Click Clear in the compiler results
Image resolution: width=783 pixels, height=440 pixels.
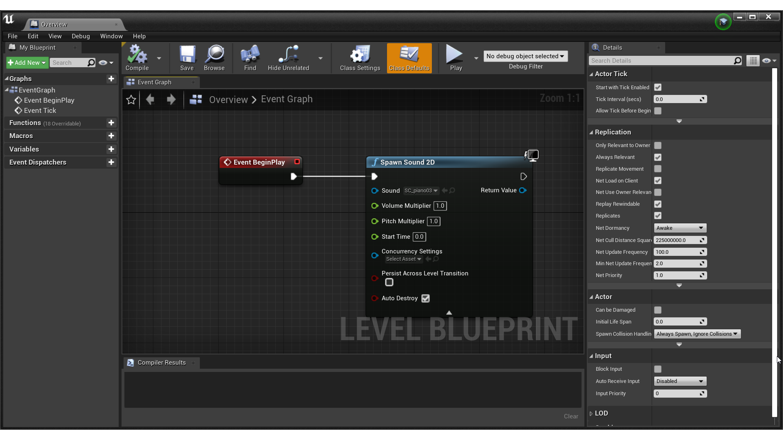pyautogui.click(x=571, y=416)
